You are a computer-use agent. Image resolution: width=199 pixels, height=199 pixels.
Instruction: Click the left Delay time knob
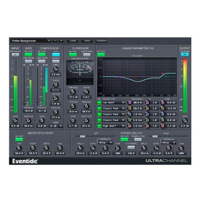(x=80, y=148)
